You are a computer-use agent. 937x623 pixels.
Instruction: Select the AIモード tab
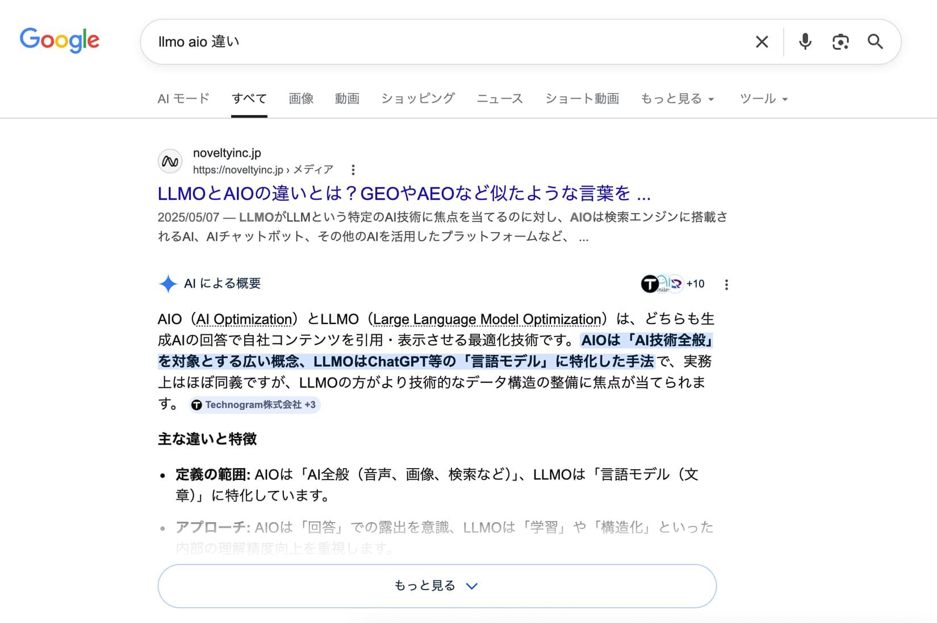pyautogui.click(x=183, y=98)
